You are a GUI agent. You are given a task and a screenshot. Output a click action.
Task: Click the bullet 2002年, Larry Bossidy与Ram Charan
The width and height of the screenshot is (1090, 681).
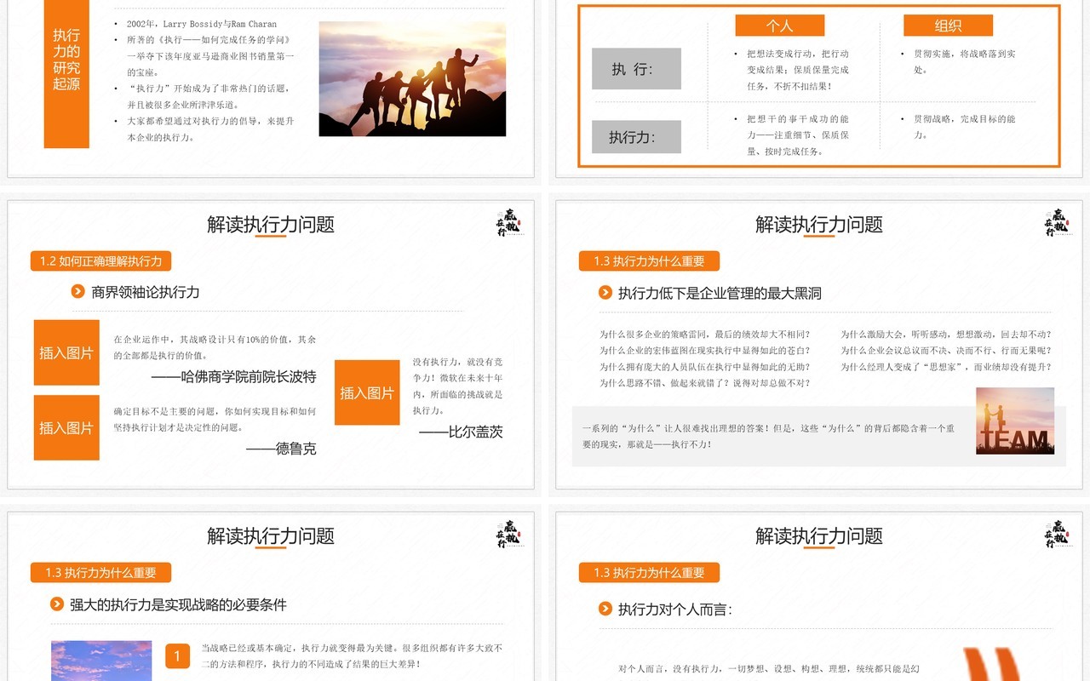(202, 24)
